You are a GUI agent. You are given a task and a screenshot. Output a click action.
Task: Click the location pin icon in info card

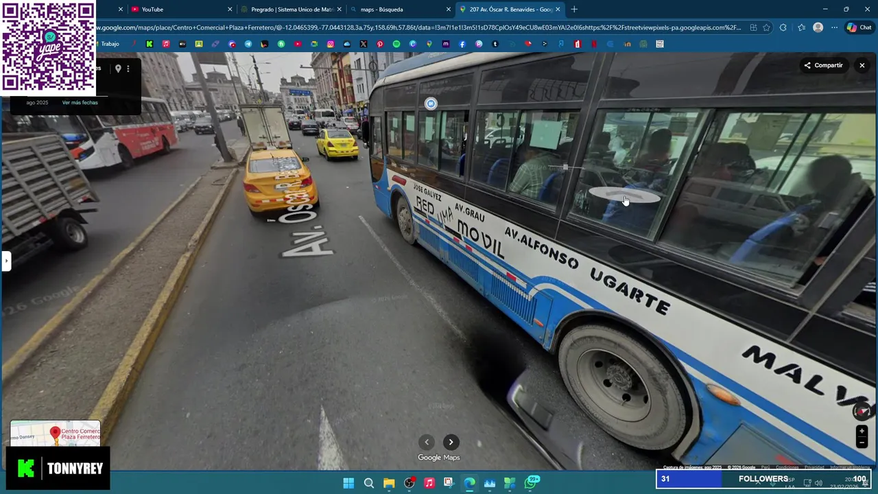pos(118,69)
